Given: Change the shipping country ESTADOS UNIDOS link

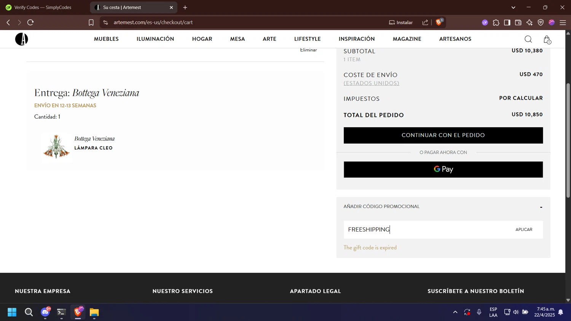Looking at the screenshot, I should (372, 83).
